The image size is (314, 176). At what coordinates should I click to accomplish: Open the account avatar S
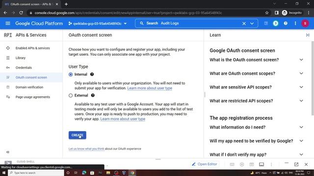(x=305, y=23)
